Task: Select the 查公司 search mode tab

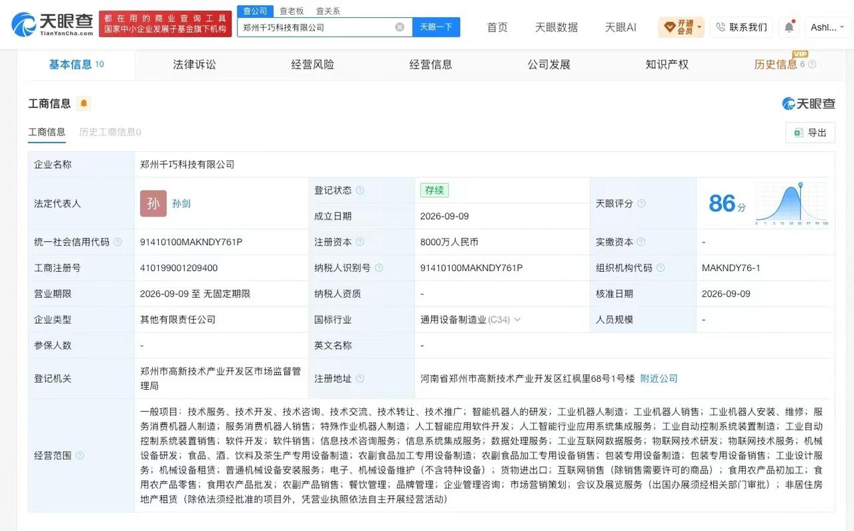Action: point(255,11)
